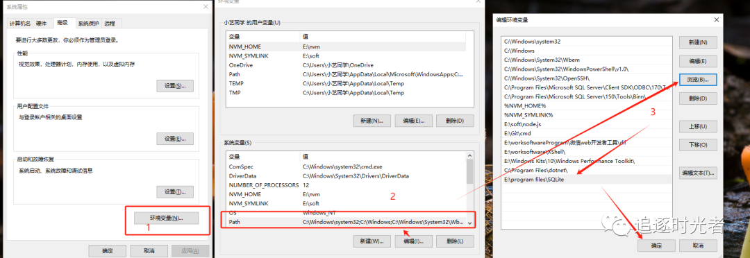
Task: Click the system variables list scrollbar down arrow
Action: click(x=469, y=223)
